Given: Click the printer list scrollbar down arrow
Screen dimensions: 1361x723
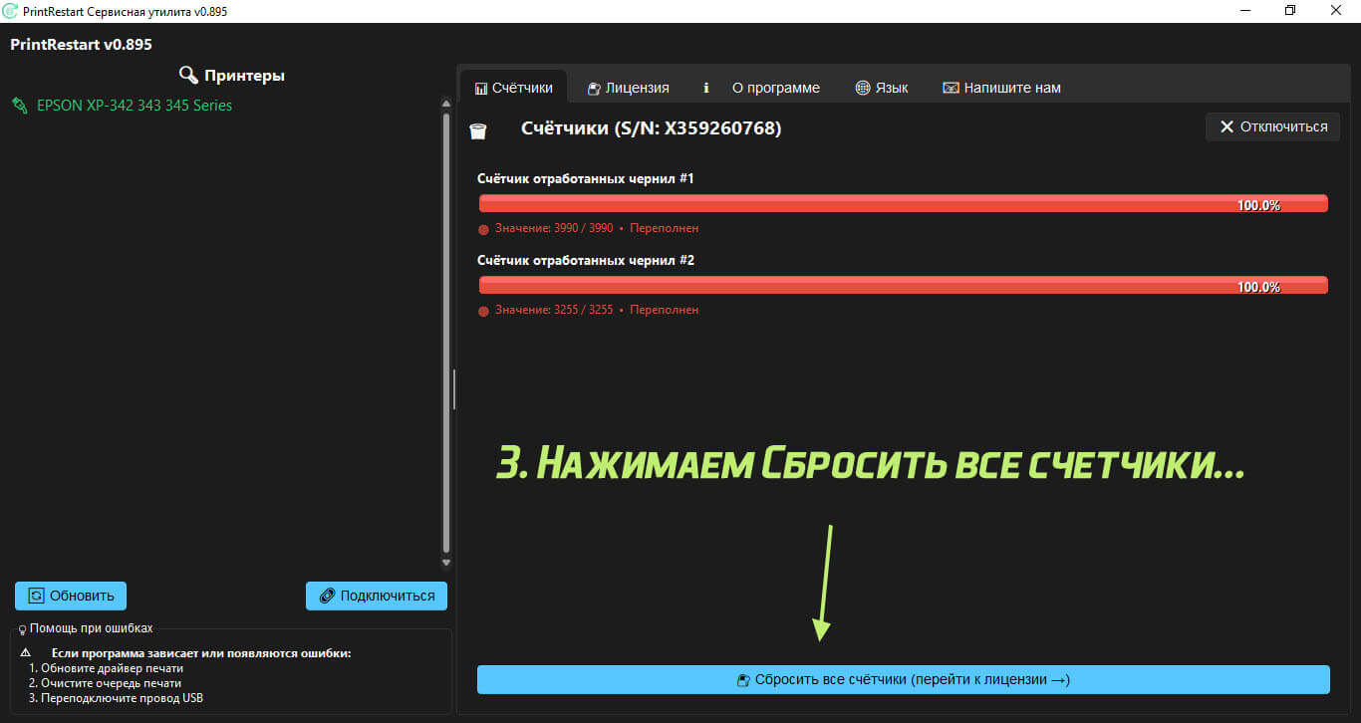Looking at the screenshot, I should coord(446,563).
